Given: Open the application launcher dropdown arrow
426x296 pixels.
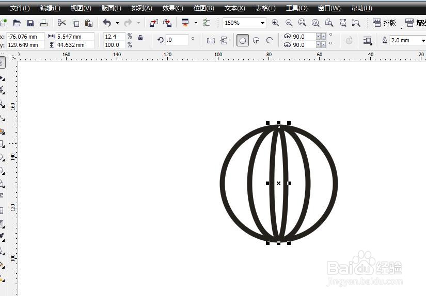Looking at the screenshot, I should pyautogui.click(x=196, y=23).
